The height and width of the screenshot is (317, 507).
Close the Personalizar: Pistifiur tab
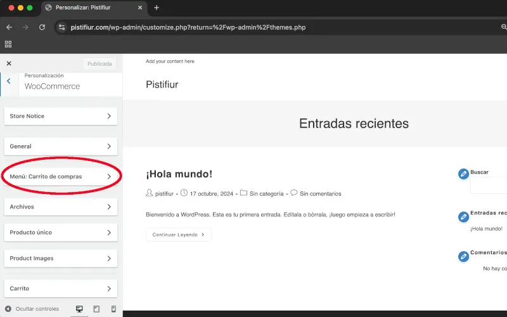(140, 8)
